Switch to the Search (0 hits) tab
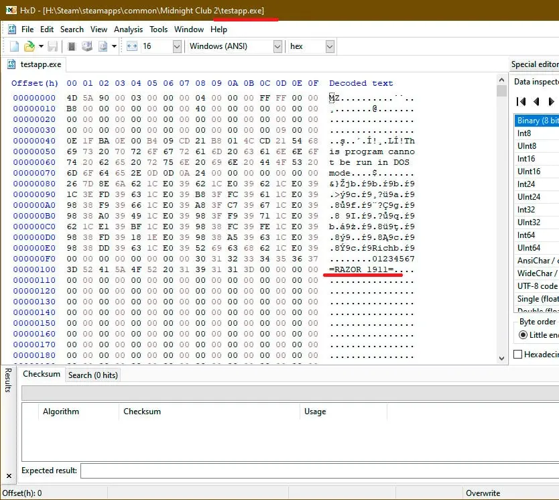Viewport: 559px width, 500px height. (x=92, y=375)
